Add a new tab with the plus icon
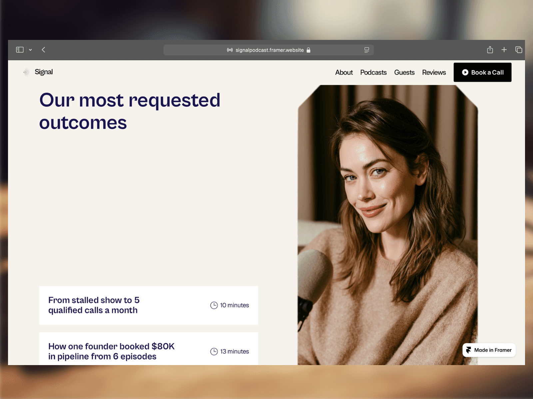Image resolution: width=533 pixels, height=399 pixels. tap(504, 50)
